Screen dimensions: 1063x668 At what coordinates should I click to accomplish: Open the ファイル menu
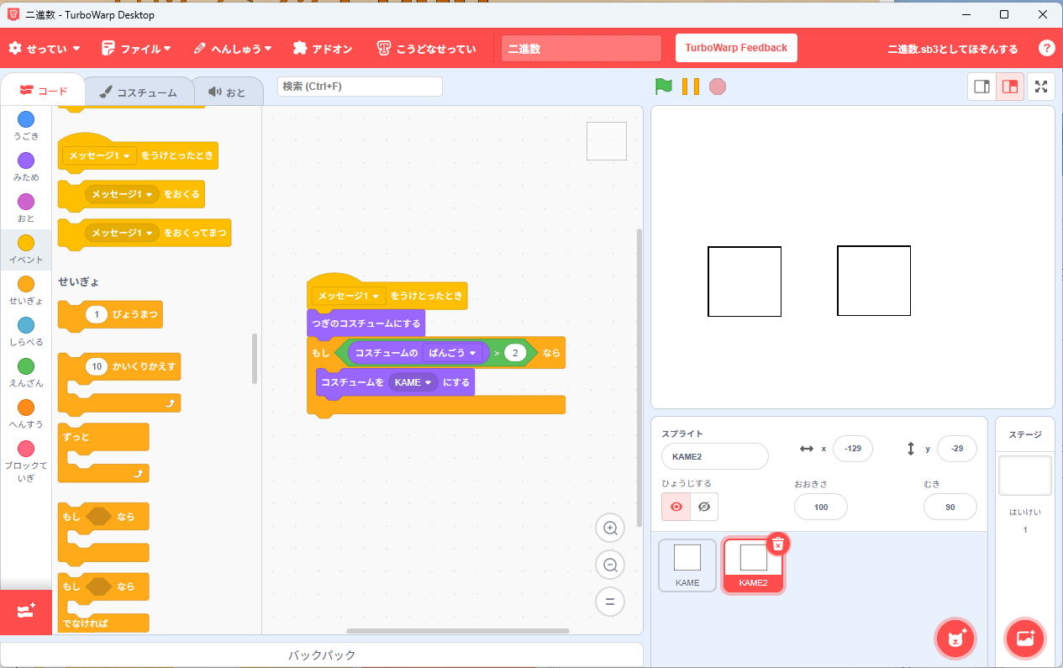coord(136,49)
